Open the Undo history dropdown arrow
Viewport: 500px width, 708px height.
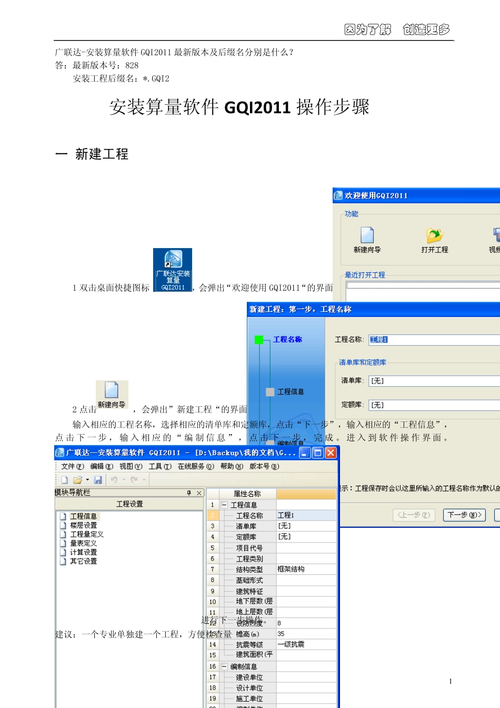click(x=124, y=480)
